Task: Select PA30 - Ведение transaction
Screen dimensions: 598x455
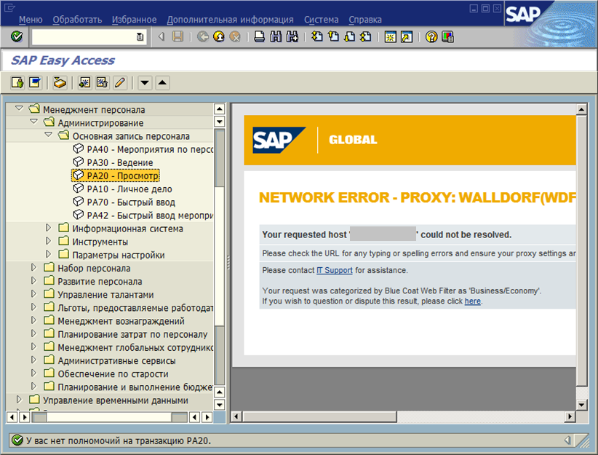Action: (113, 162)
